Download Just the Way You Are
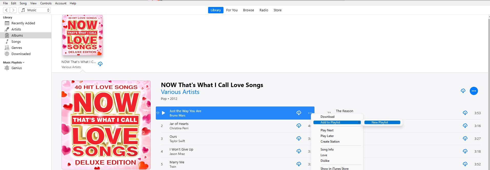The image size is (490, 170). 299,113
